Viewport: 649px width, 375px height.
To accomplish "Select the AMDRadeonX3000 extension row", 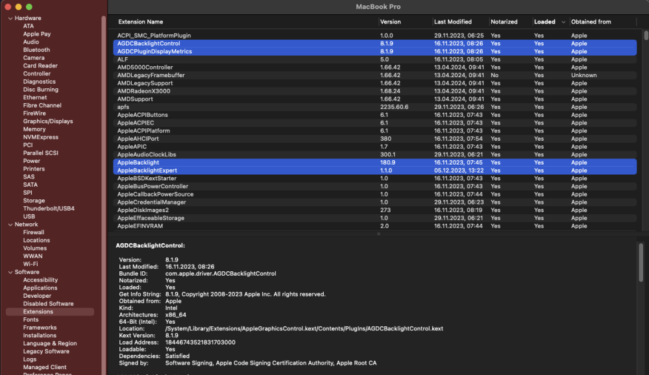I will tap(374, 91).
